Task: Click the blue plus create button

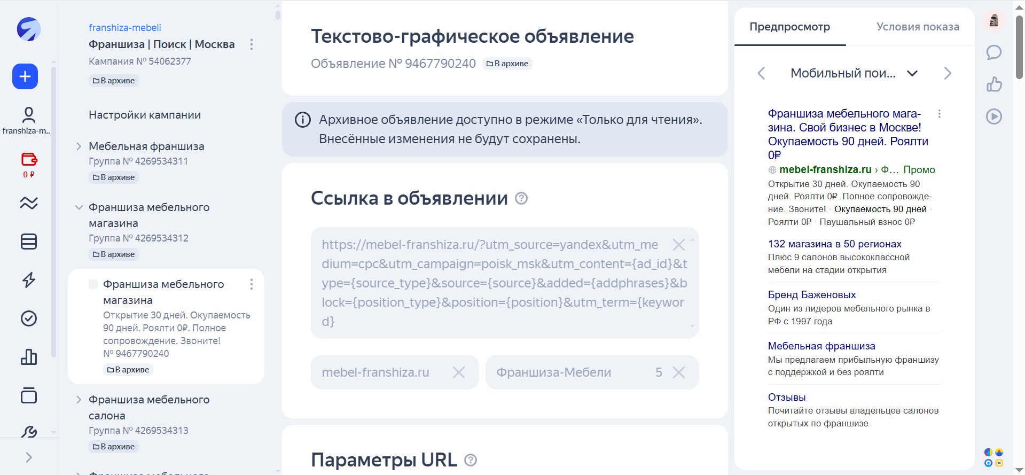Action: pos(25,76)
